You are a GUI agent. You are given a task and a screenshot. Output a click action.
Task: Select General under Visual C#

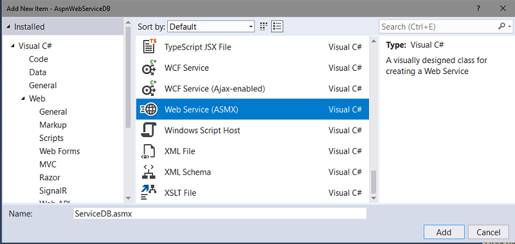[42, 86]
